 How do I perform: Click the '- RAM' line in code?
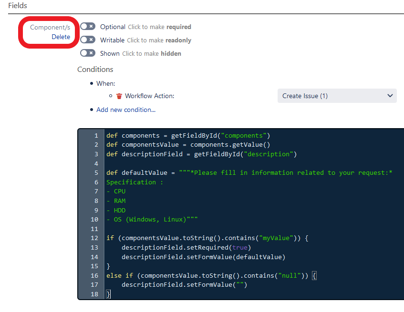[116, 201]
